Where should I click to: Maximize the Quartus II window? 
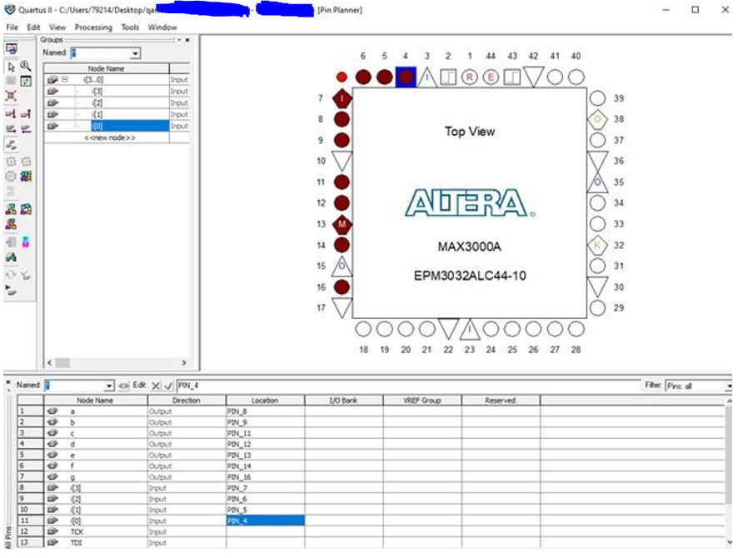696,9
